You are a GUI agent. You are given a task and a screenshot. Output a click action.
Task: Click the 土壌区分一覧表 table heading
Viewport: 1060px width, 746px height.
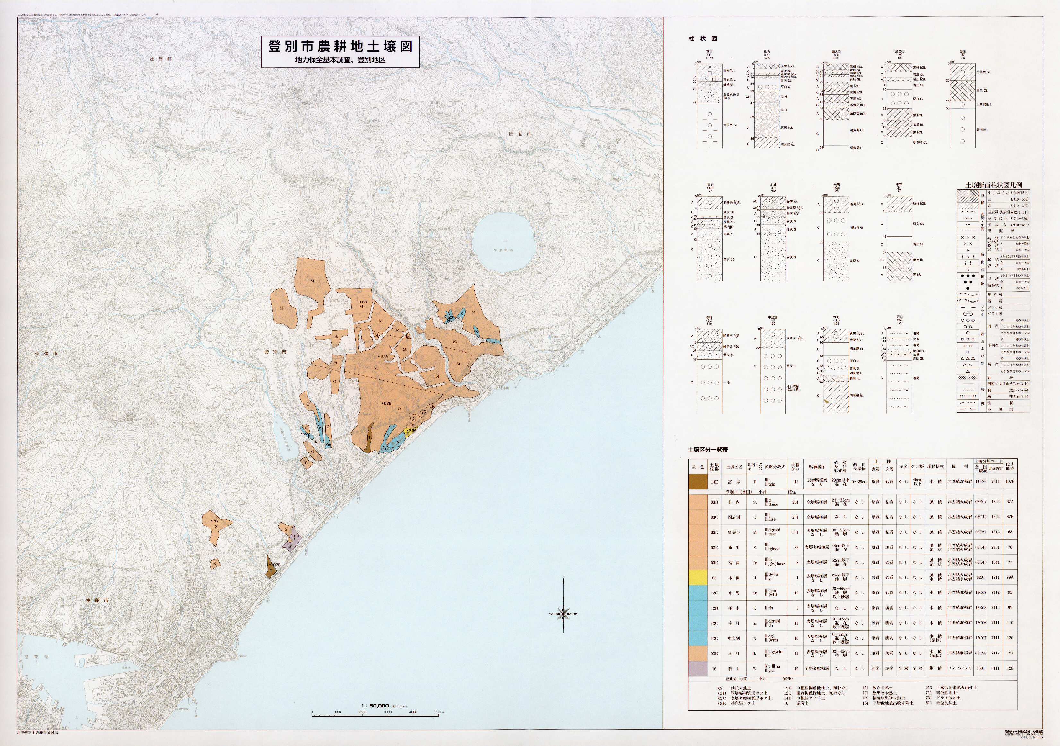pos(708,450)
